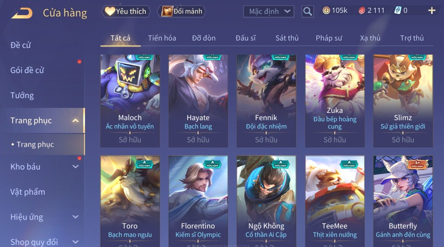Open the search magnifier icon

[307, 11]
